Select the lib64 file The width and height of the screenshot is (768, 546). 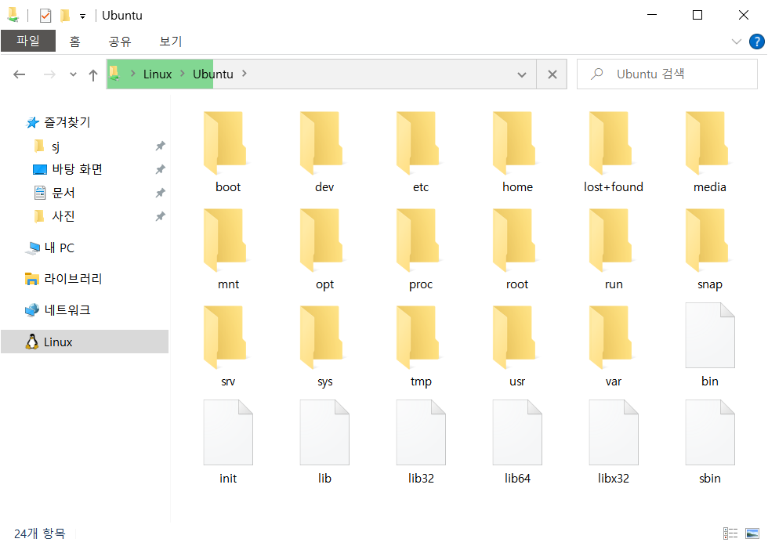[x=517, y=442]
